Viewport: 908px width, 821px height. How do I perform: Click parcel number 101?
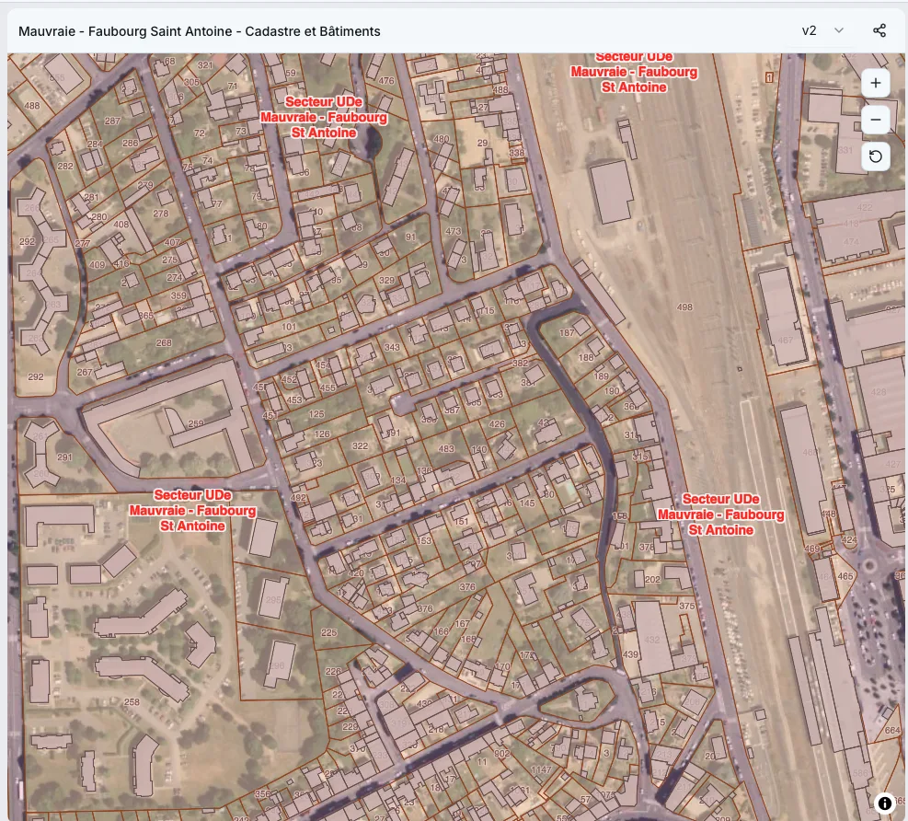pos(289,327)
